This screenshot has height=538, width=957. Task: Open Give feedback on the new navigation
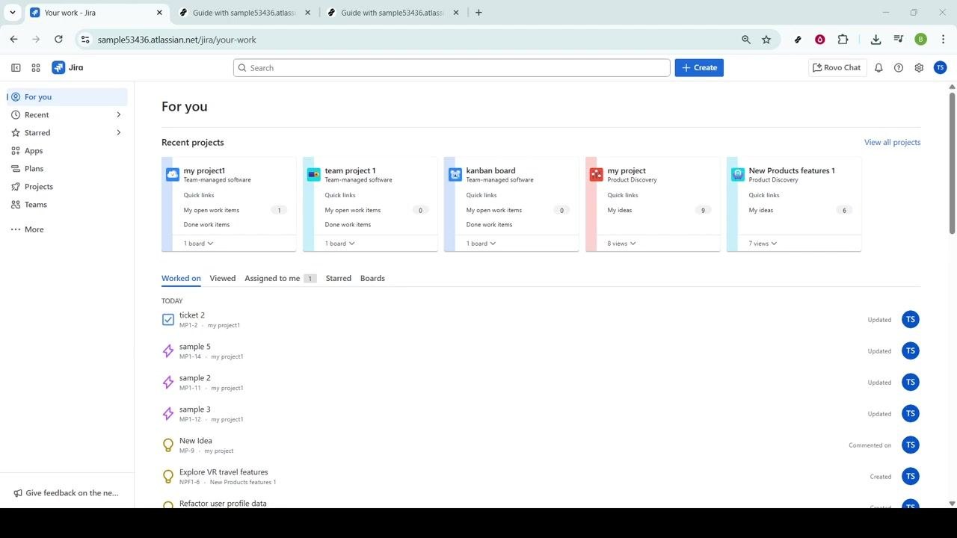(67, 493)
